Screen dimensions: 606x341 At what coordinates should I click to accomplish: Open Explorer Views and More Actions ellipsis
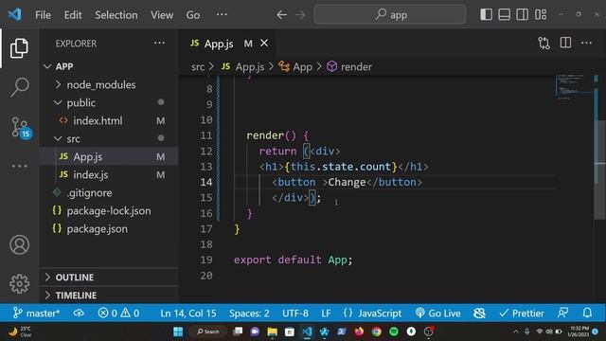(x=159, y=44)
